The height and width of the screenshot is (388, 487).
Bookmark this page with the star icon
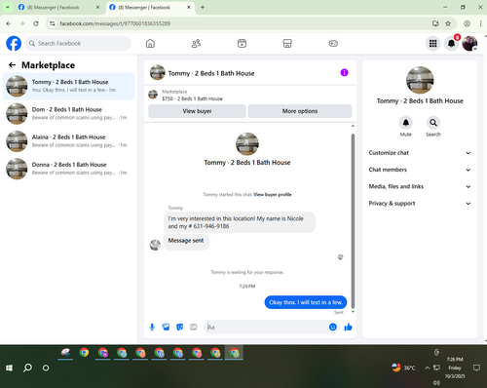click(x=448, y=23)
